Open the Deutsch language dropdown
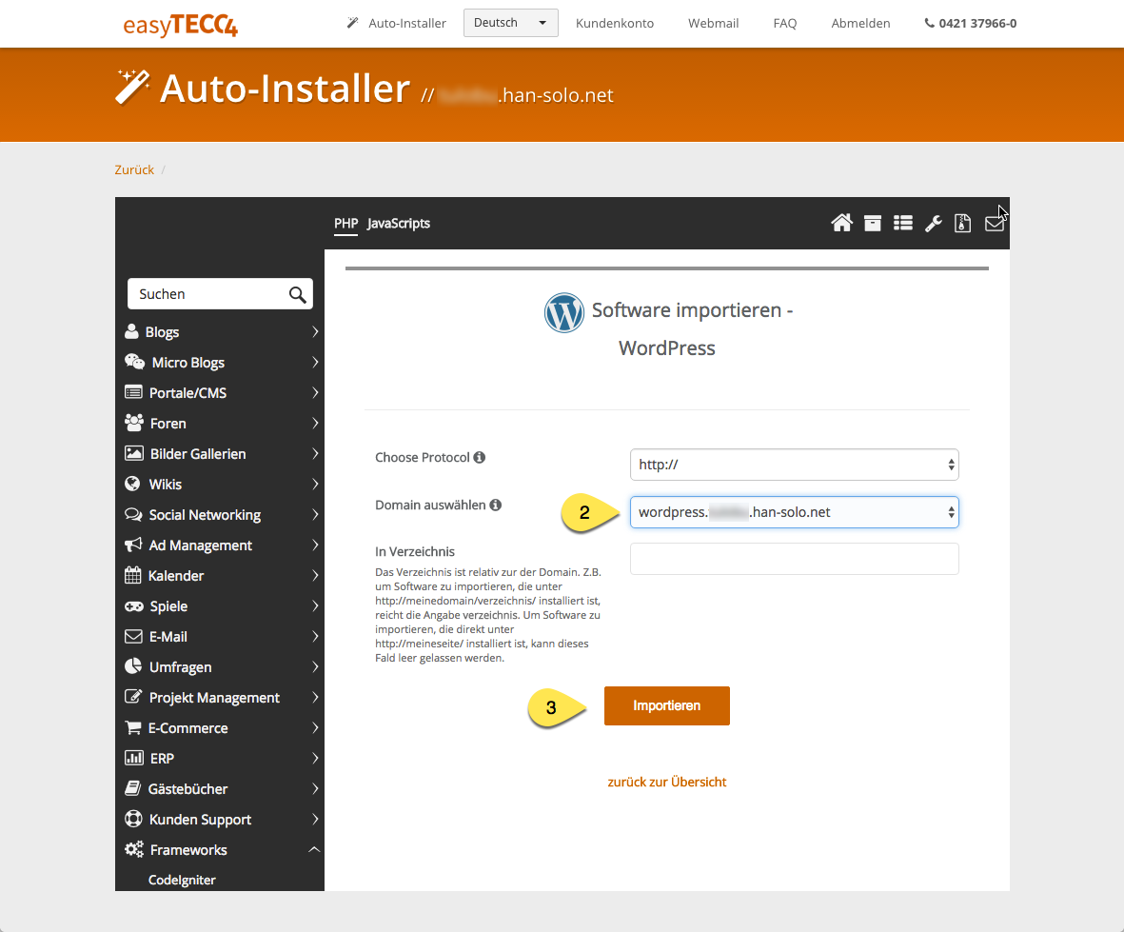The image size is (1124, 932). pos(510,23)
